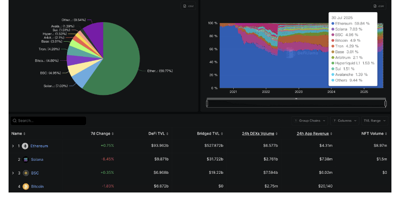This screenshot has width=404, height=197.
Task: Click the Ethereum chain logo icon
Action: [x=25, y=146]
